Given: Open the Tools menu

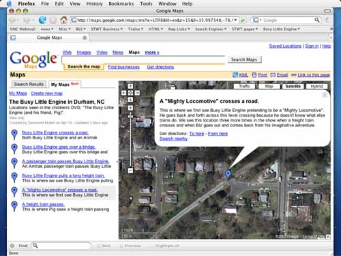Looking at the screenshot, I should click(146, 3).
